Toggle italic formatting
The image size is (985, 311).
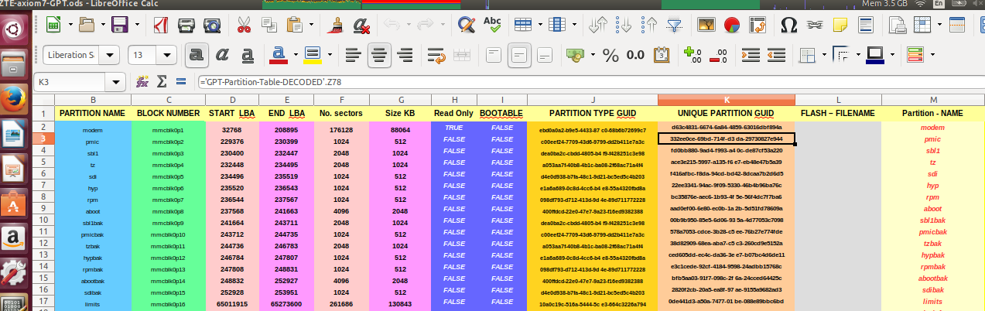coord(223,55)
